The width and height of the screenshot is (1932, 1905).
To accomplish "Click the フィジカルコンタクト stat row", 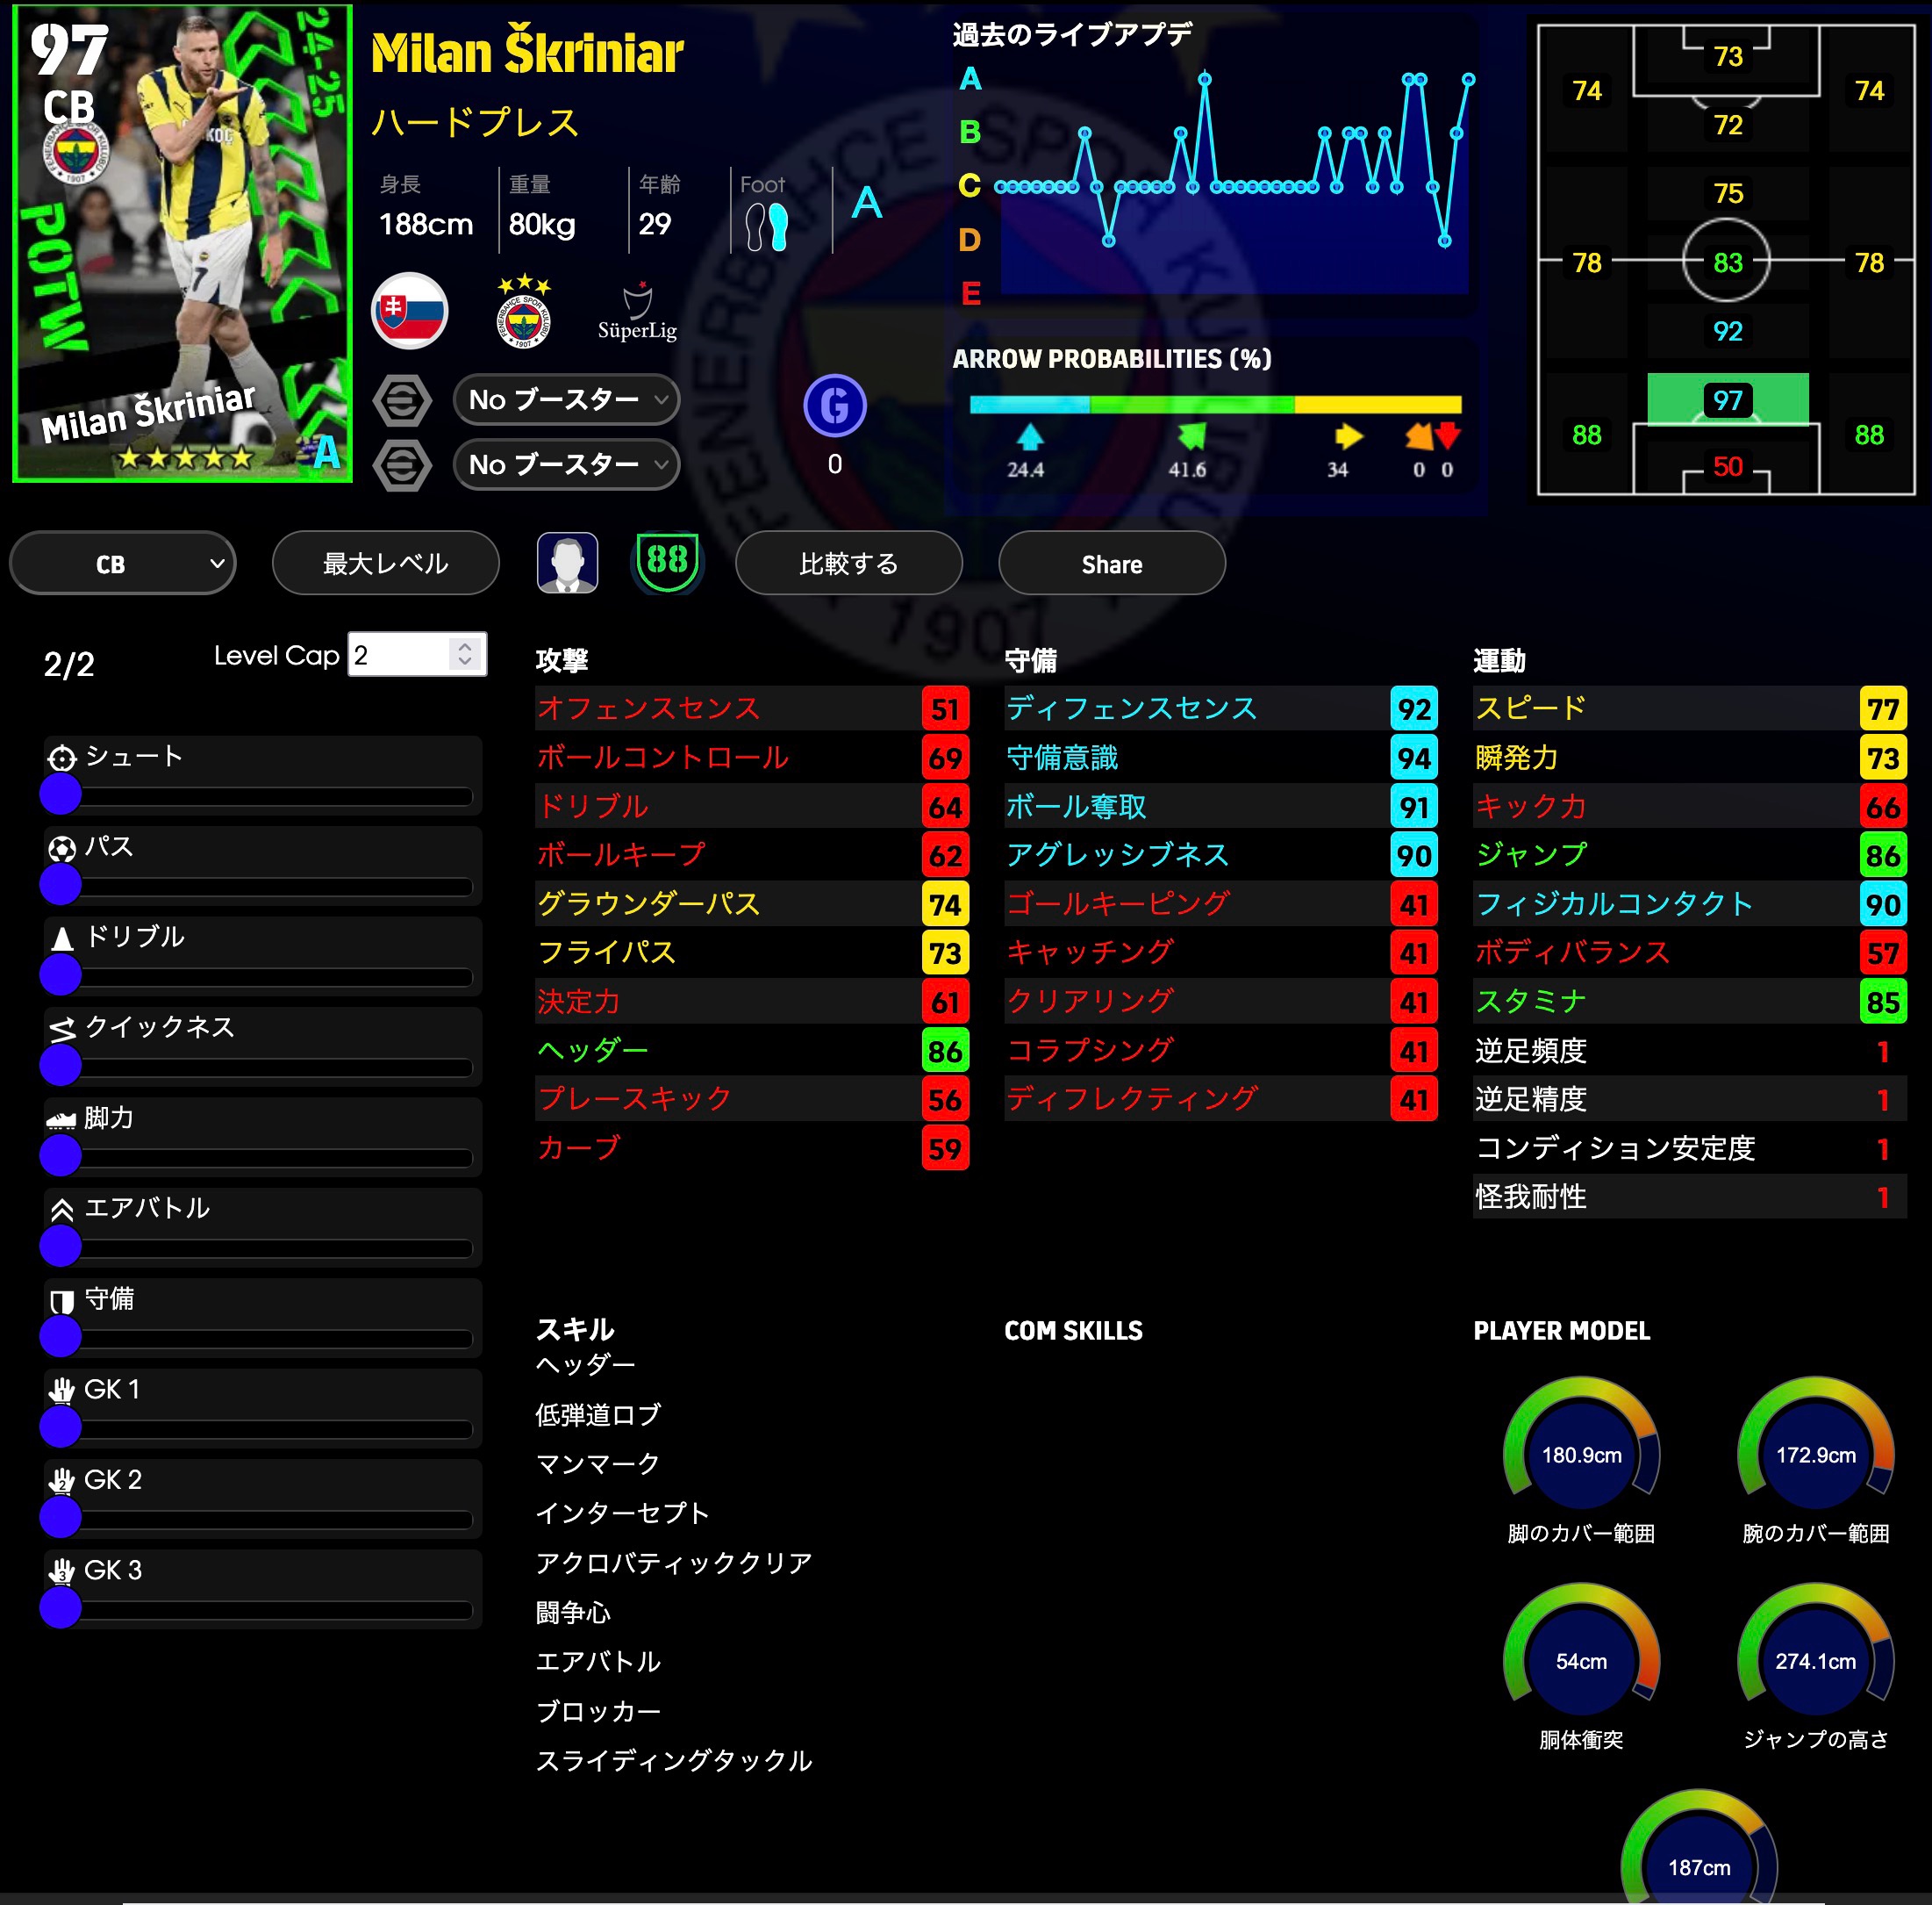I will point(1690,903).
